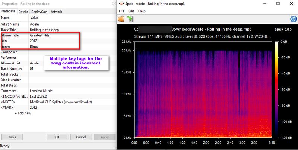
Task: Click the Cancel button
Action: [x=81, y=137]
